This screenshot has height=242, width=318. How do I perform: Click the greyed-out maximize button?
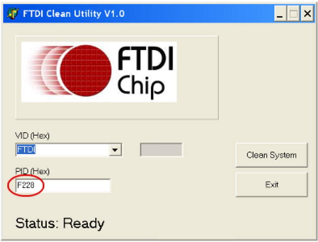point(294,14)
